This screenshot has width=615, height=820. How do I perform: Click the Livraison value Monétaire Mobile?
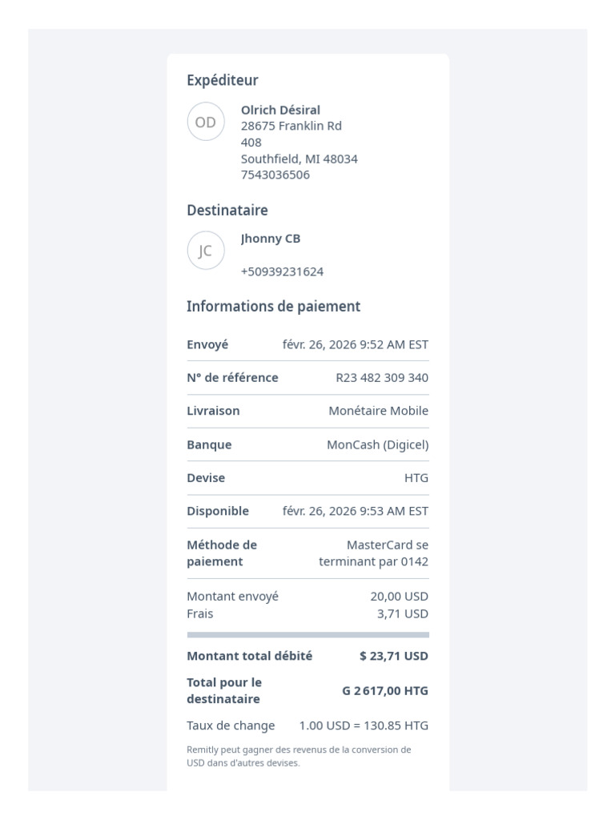click(378, 411)
